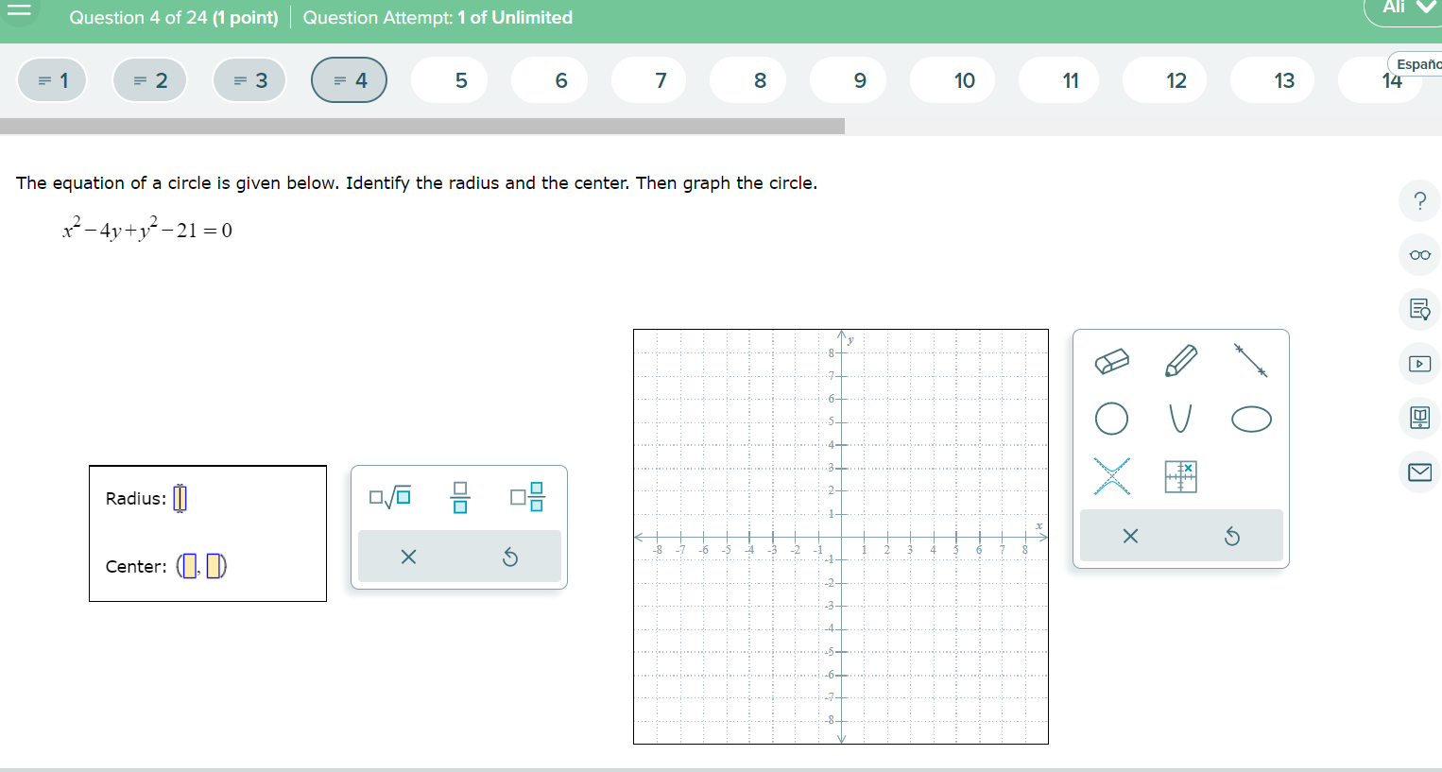Select the point plotting tool

[x=1179, y=477]
